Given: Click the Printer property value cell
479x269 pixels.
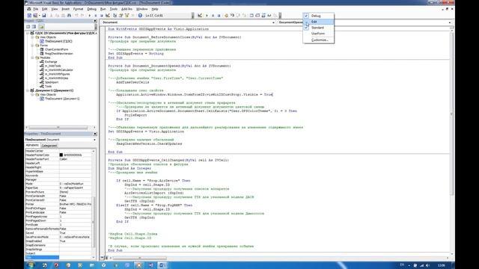Looking at the screenshot, I should 75,204.
